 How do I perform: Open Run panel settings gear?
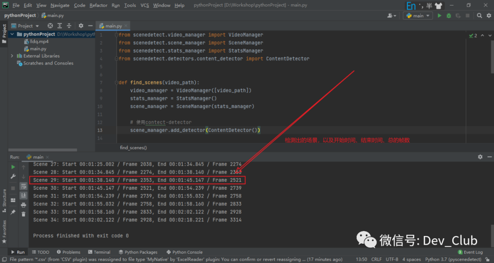coord(480,157)
